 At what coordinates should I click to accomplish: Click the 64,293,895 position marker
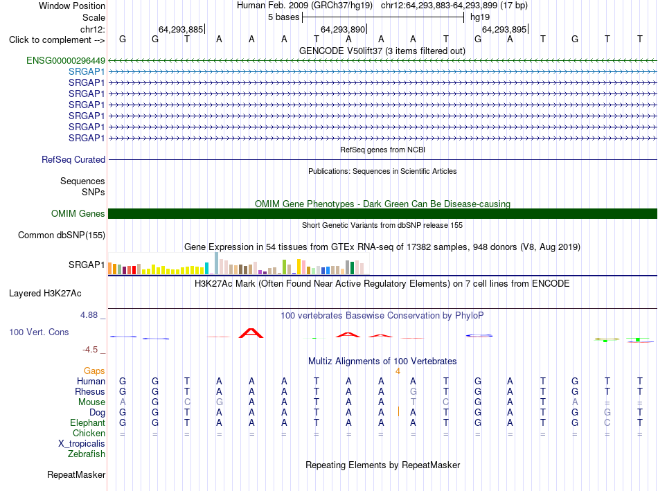coord(504,29)
